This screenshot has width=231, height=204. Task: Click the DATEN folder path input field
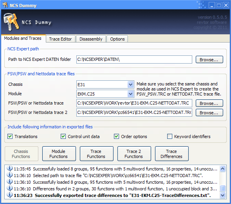[134, 59]
